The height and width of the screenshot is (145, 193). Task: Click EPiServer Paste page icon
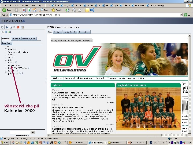coord(14,27)
